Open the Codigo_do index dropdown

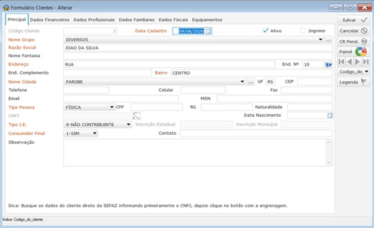point(353,72)
